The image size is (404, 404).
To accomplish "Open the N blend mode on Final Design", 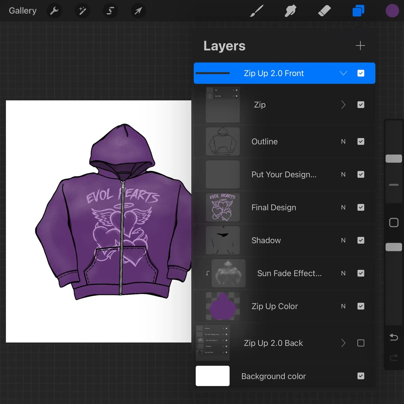I will [x=343, y=207].
